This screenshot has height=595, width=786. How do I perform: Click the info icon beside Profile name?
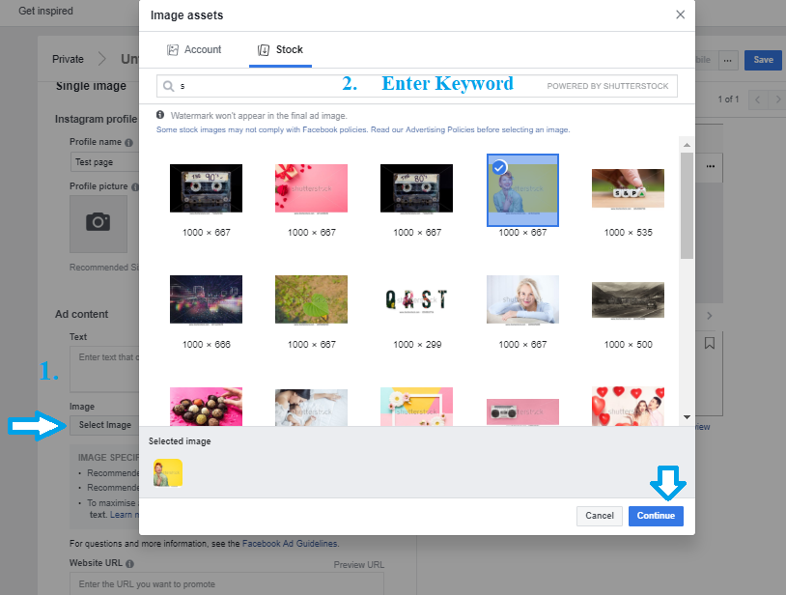coord(128,142)
